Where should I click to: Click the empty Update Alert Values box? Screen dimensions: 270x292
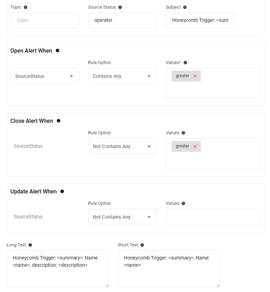point(213,217)
